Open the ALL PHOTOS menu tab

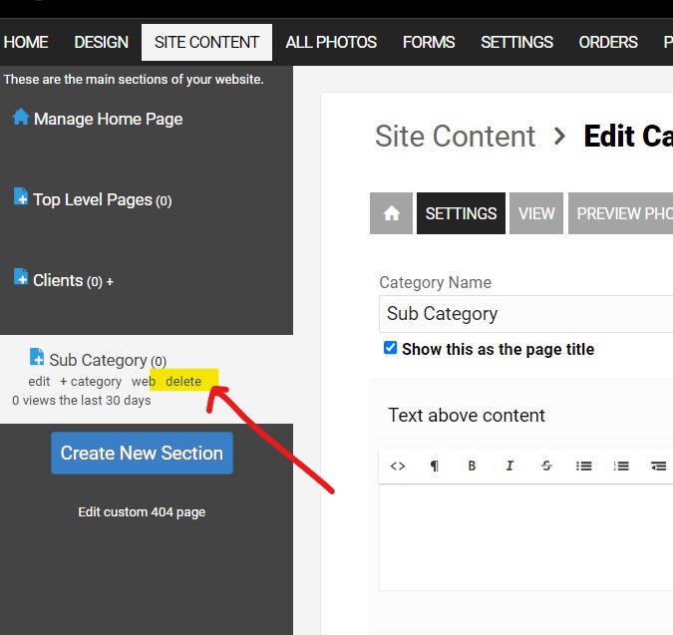[331, 43]
